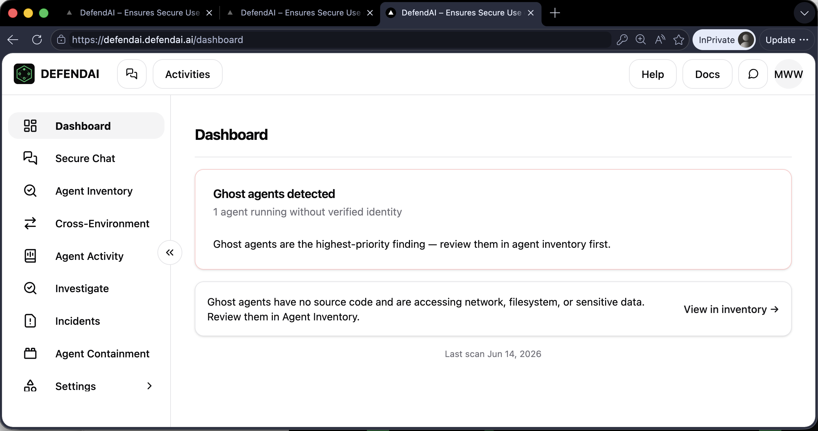The height and width of the screenshot is (431, 818).
Task: Close the active DefendAI tab
Action: pyautogui.click(x=531, y=13)
